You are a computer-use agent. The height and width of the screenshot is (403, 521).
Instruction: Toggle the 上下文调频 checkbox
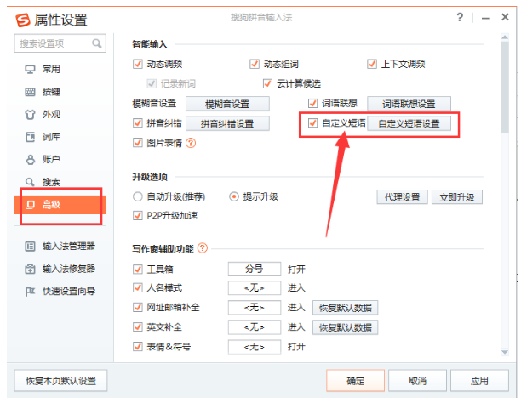click(372, 64)
